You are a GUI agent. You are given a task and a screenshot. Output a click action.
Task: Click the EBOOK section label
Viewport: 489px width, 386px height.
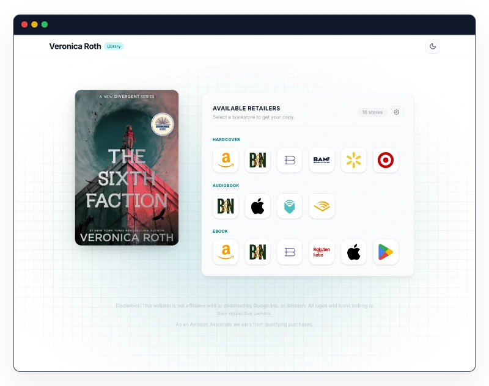pyautogui.click(x=220, y=231)
